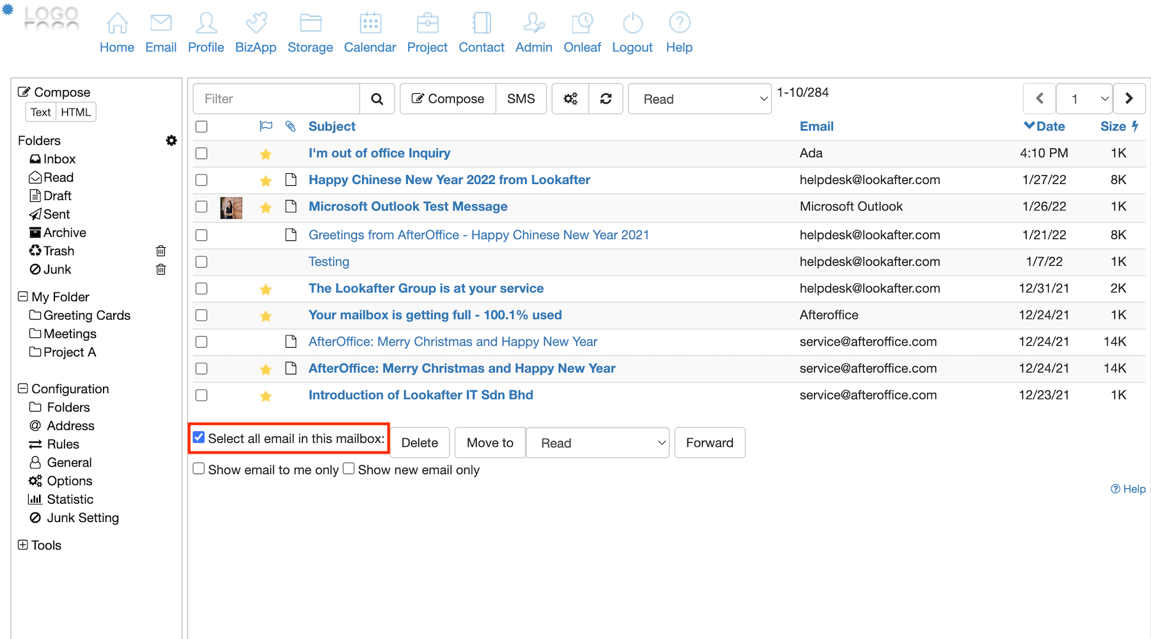Image resolution: width=1151 pixels, height=639 pixels.
Task: Unstar the 'I'm out of office Inquiry' email
Action: (x=266, y=154)
